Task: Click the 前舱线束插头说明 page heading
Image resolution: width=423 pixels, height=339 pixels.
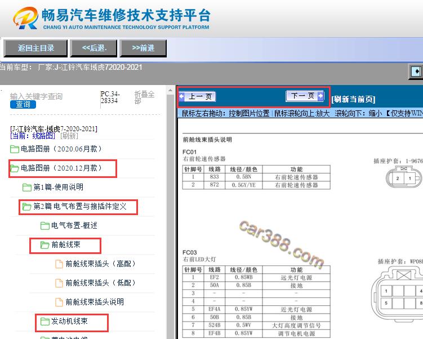Action: pos(207,140)
